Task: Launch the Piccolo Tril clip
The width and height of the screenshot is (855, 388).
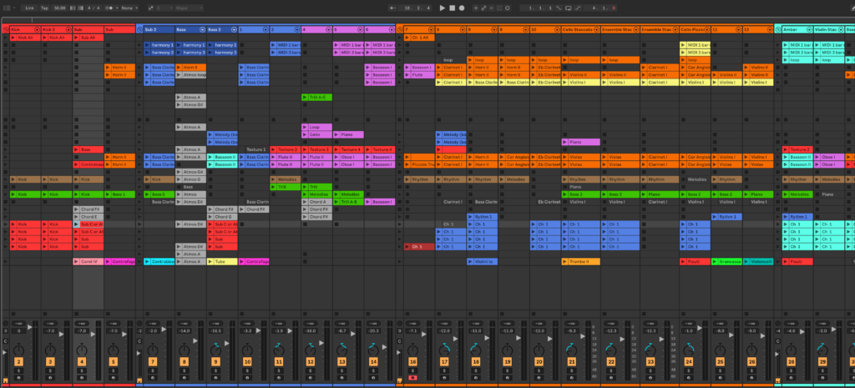Action: 408,164
